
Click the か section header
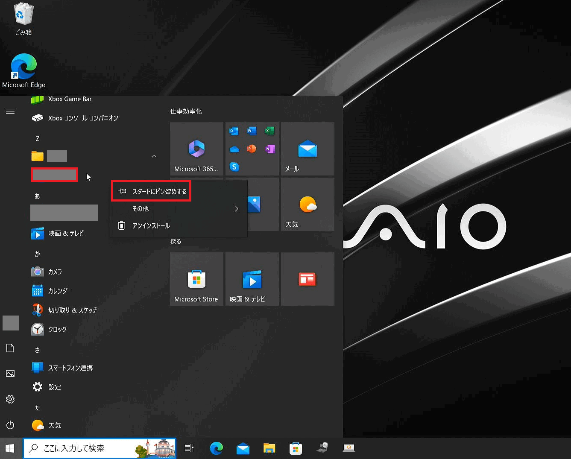pyautogui.click(x=38, y=254)
